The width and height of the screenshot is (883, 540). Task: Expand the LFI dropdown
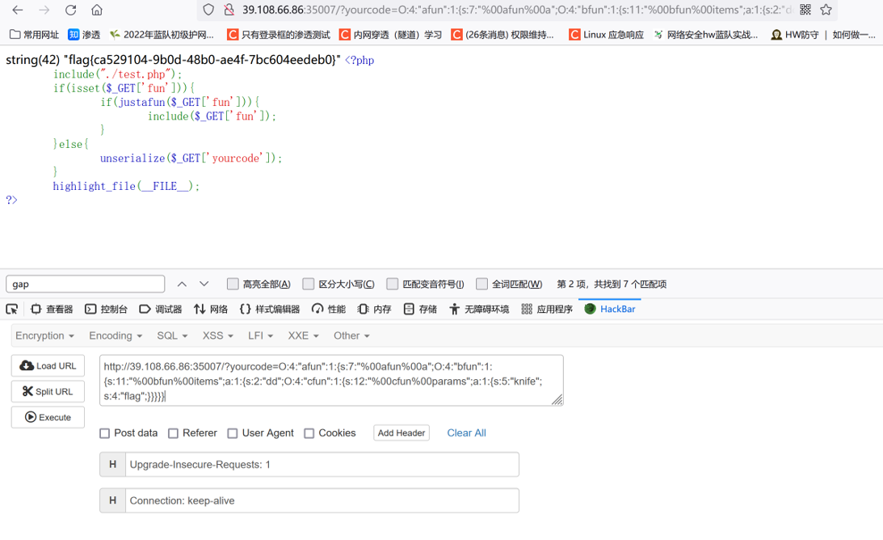pos(260,335)
